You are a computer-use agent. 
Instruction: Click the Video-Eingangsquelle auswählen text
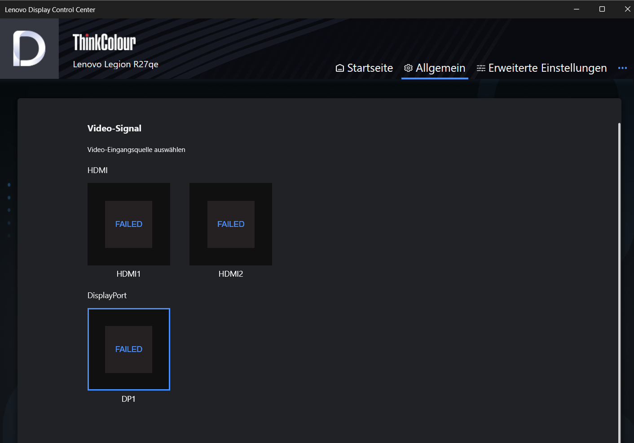pos(136,150)
